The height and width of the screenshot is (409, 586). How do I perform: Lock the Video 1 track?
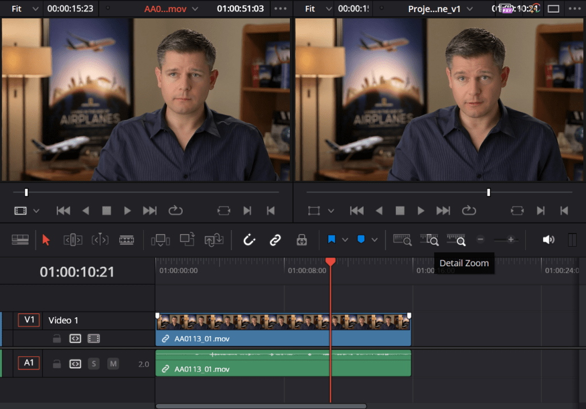[57, 338]
